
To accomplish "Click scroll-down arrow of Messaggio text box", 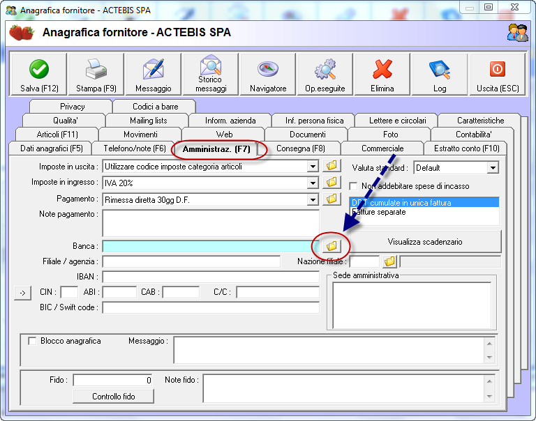I will (x=489, y=358).
